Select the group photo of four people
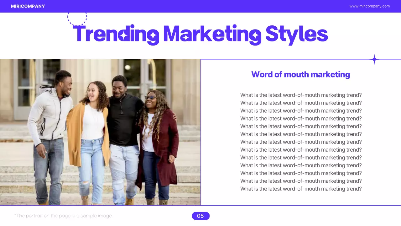This screenshot has height=226, width=401. 100,132
